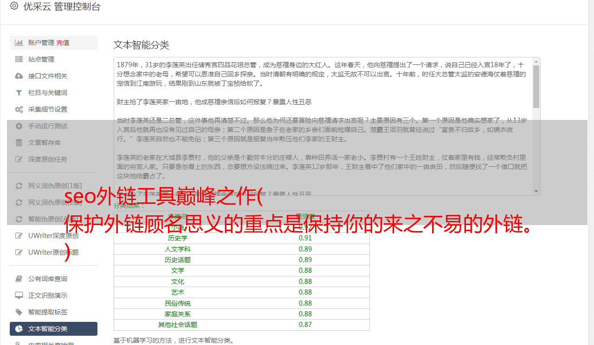Click the text area scrollbar up arrow

point(536,62)
